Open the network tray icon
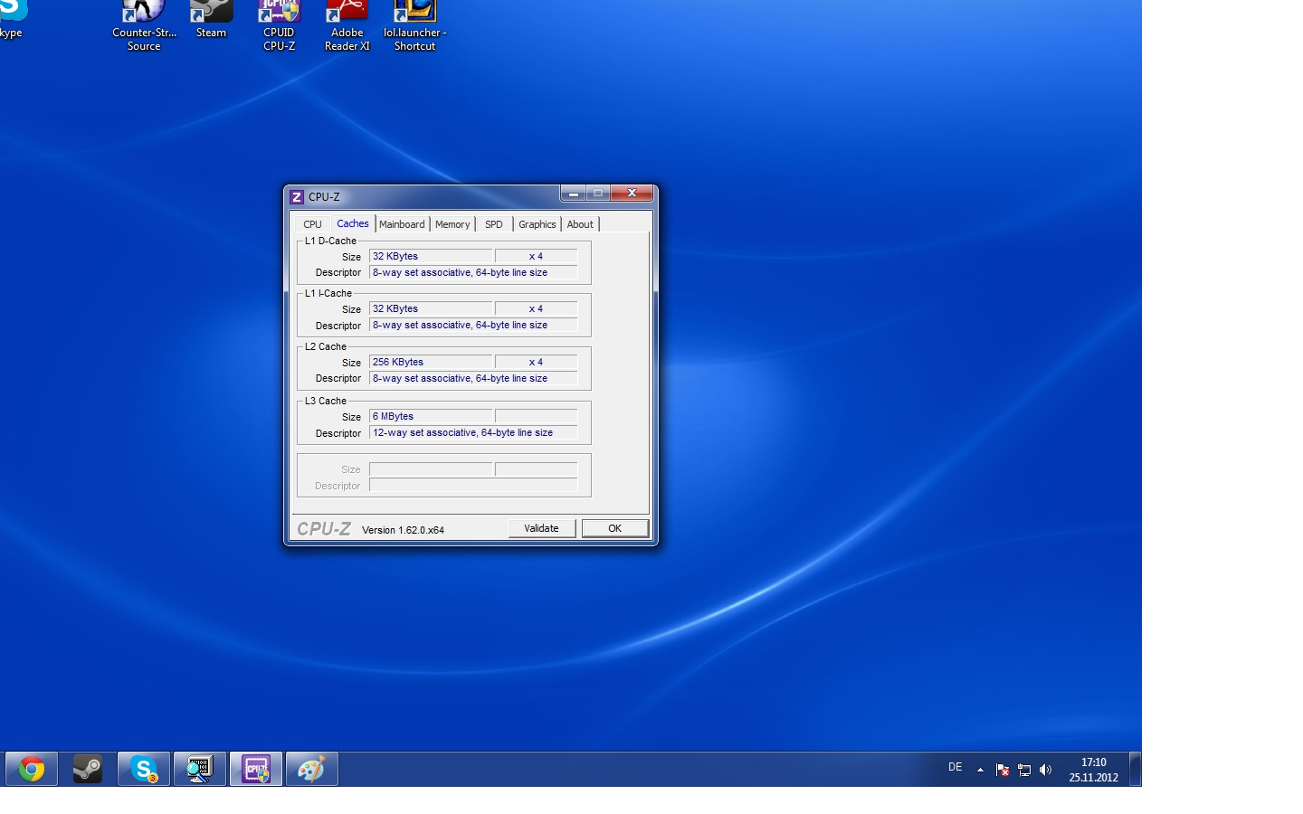This screenshot has height=814, width=1303. pos(1024,770)
